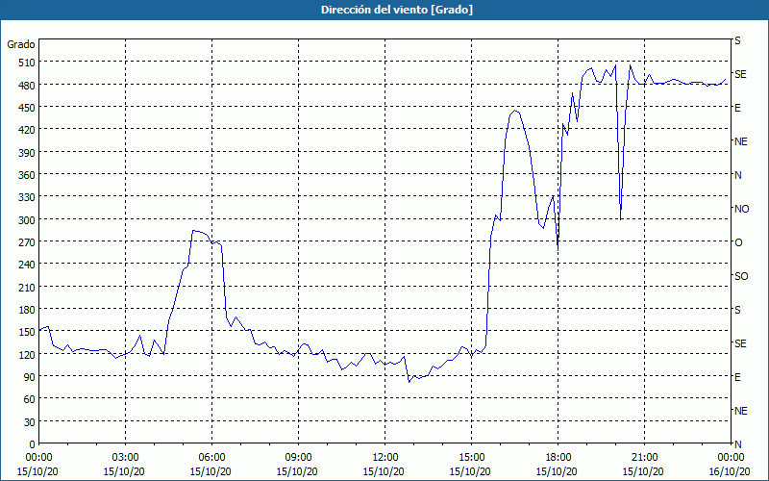Select the 510 y-axis tick label
Image resolution: width=769 pixels, height=481 pixels.
pyautogui.click(x=25, y=63)
